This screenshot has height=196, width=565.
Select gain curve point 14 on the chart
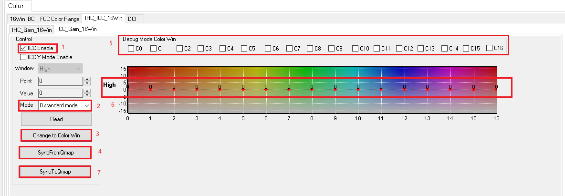pos(450,89)
